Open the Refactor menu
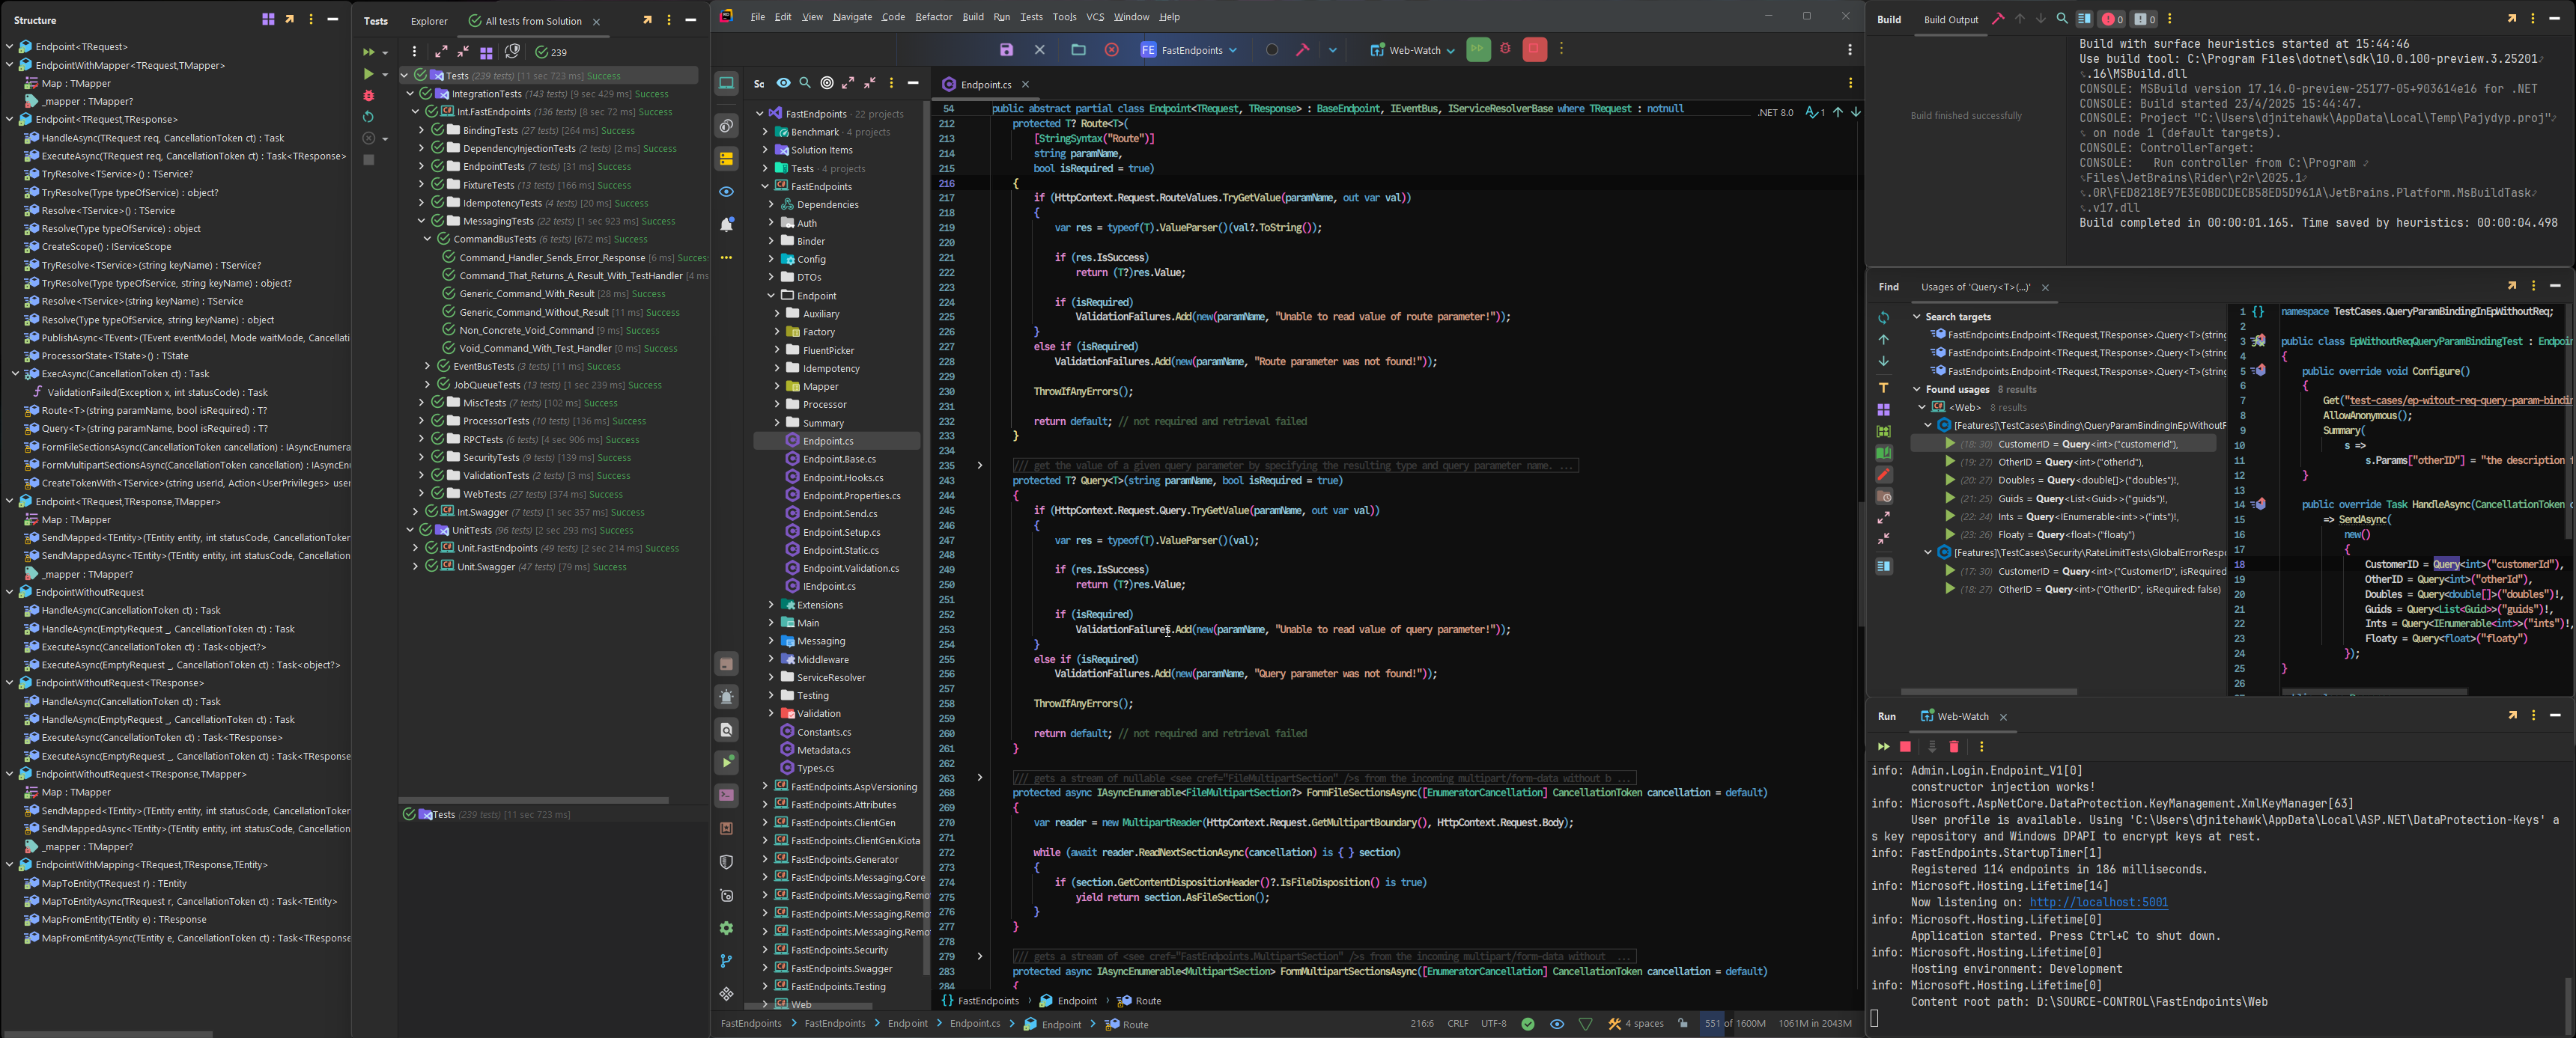This screenshot has width=2576, height=1038. click(x=933, y=17)
